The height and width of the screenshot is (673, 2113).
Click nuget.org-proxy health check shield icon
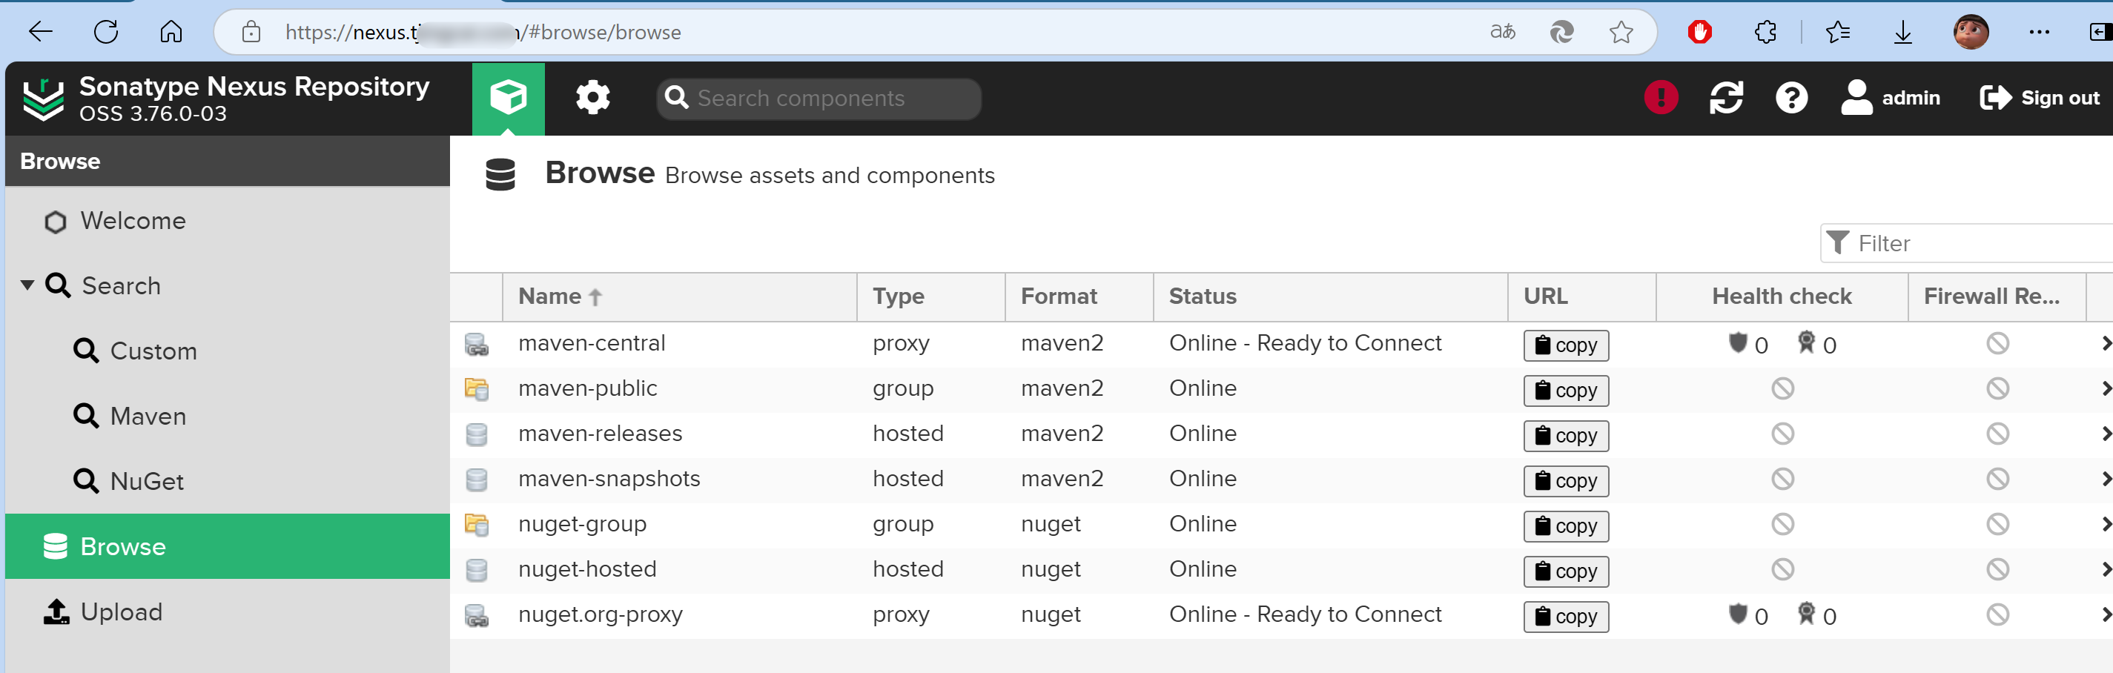click(x=1737, y=614)
